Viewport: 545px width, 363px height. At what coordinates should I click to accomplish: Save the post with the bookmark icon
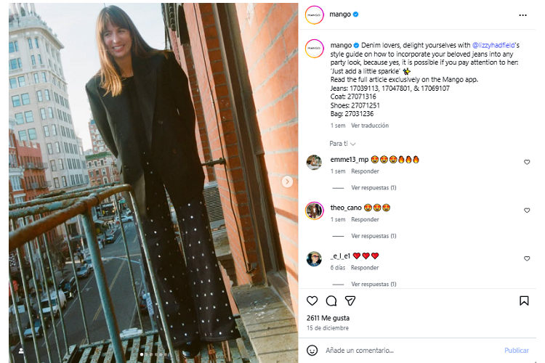coord(524,301)
